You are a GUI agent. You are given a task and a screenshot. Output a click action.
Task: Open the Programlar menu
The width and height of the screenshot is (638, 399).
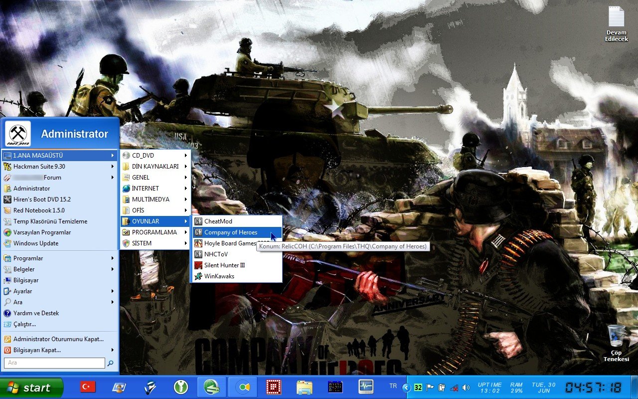(x=59, y=258)
